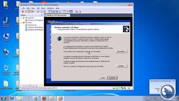This screenshot has height=101, width=179.
Task: Close the Sidebar panel
Action: click(x=42, y=15)
